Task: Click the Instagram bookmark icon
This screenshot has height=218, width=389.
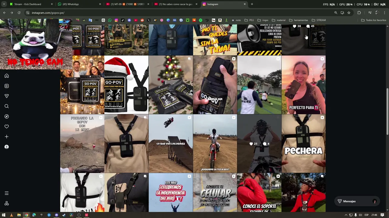Action: 116,20
